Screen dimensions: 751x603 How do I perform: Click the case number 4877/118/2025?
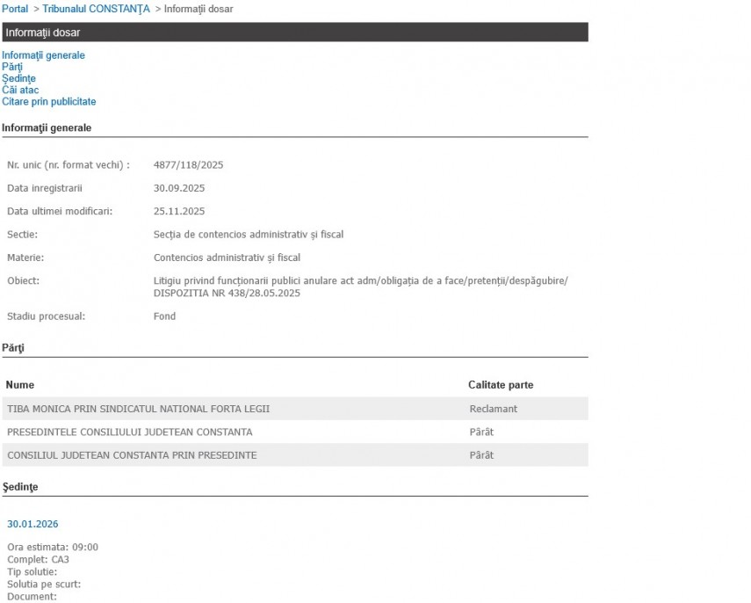[x=189, y=164]
